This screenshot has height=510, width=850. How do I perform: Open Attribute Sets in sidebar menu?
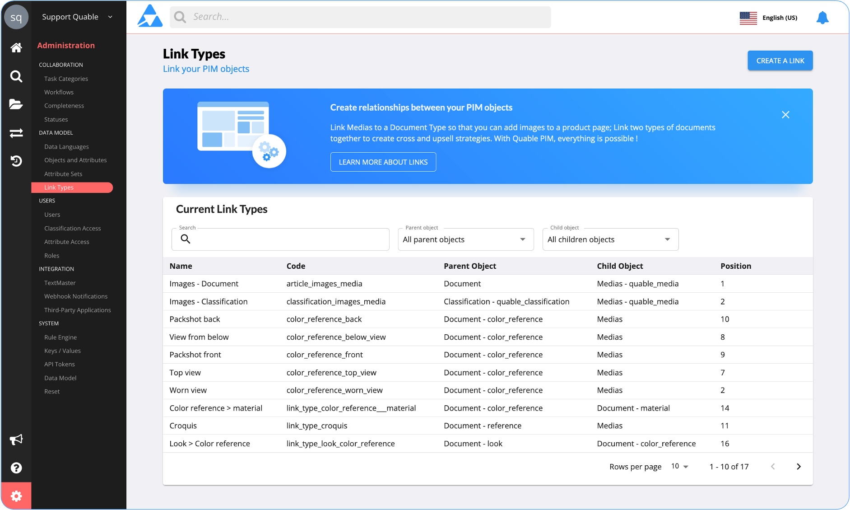tap(63, 174)
